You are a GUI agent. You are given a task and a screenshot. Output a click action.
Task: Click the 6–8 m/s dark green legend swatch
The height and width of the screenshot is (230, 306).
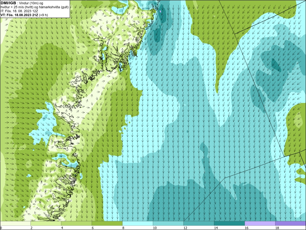tap(107, 223)
